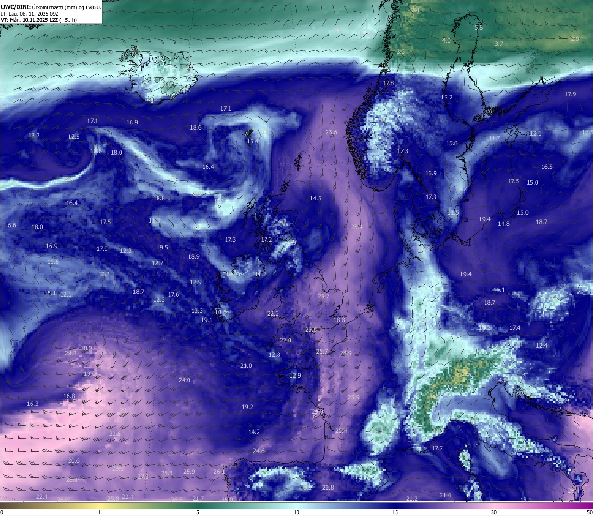This screenshot has width=593, height=516.
Task: Click the map value '22.6'
Action: 115,434
